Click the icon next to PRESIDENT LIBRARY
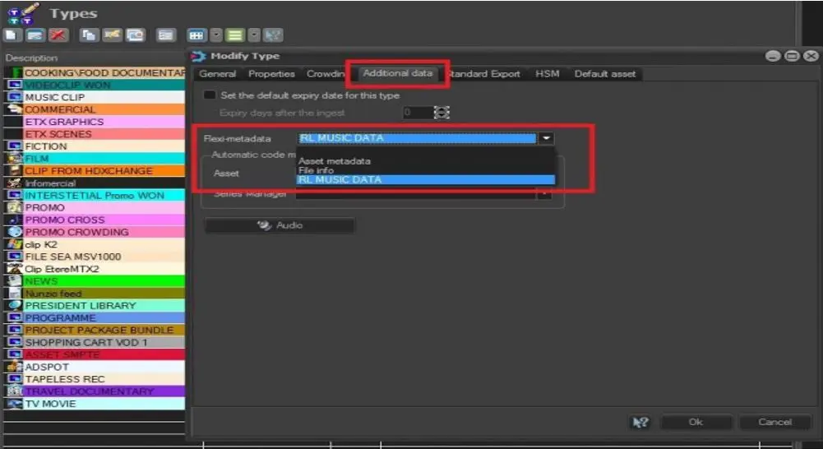The height and width of the screenshot is (449, 823). [x=14, y=306]
